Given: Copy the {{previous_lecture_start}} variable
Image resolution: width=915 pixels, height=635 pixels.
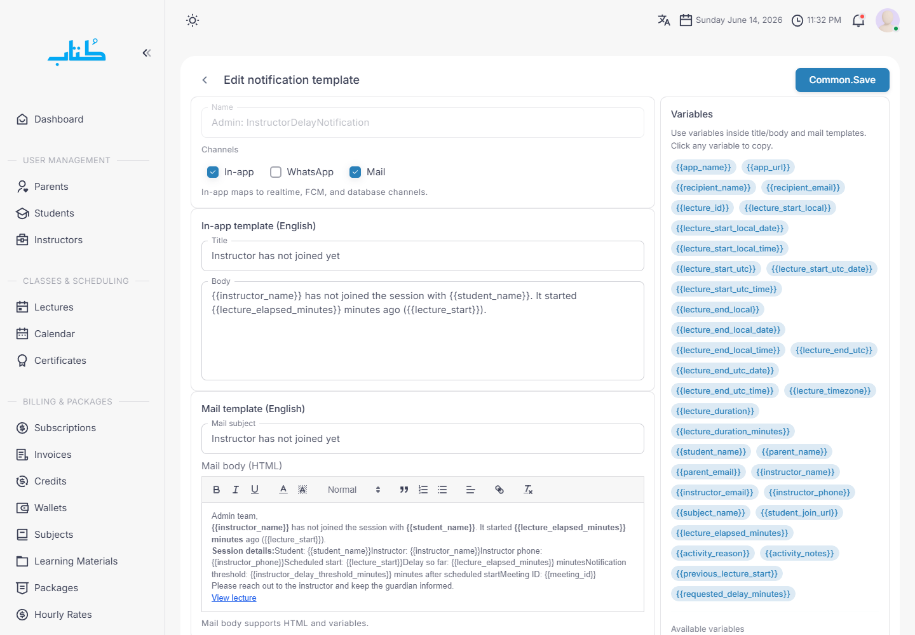Looking at the screenshot, I should coord(727,574).
